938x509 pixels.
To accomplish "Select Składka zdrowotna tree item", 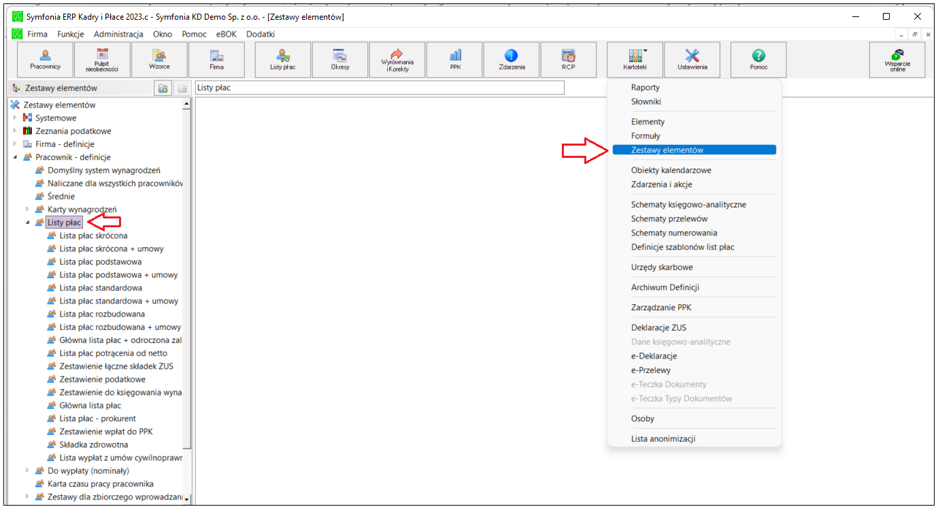I will 93,444.
